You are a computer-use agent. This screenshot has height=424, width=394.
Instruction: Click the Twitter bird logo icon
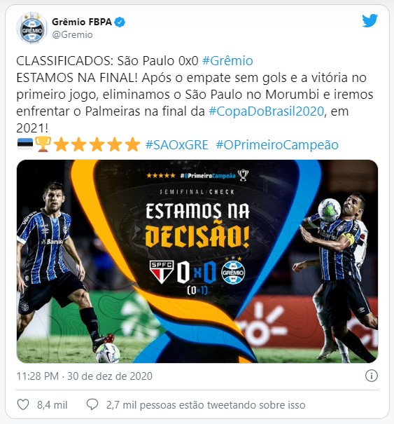(x=370, y=20)
